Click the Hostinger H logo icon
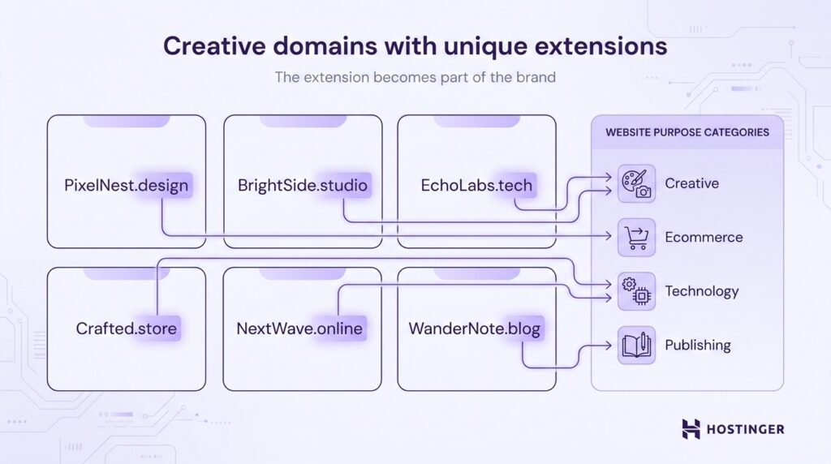Screen dimensions: 831x464 (x=691, y=429)
